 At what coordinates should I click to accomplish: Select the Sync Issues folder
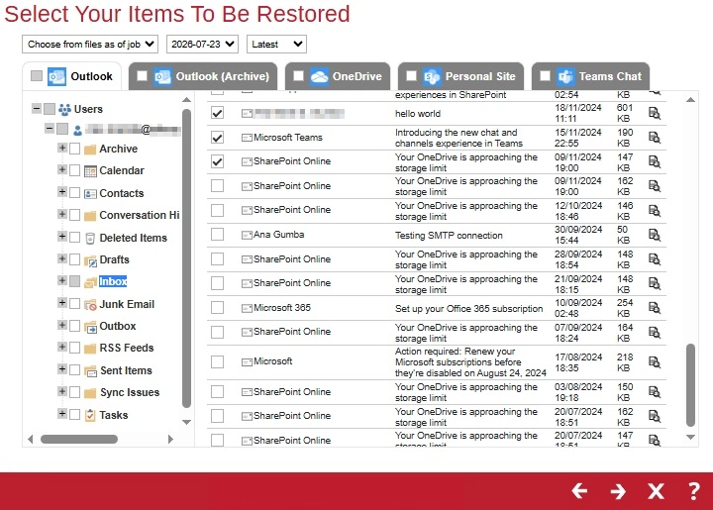130,392
